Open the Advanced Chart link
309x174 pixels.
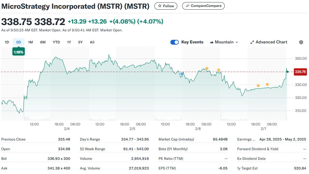(269, 42)
